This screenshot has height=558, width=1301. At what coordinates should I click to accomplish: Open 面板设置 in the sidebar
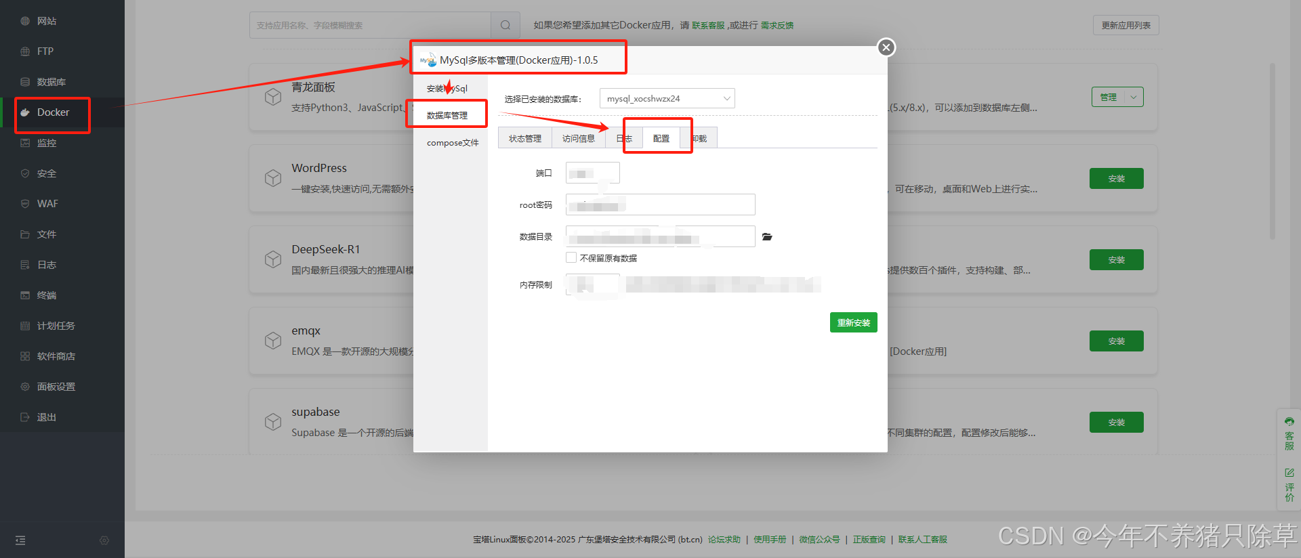[56, 387]
